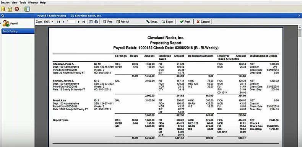Toggle the navigation panel layout icon
This screenshot has height=147, width=302.
pyautogui.click(x=27, y=9)
